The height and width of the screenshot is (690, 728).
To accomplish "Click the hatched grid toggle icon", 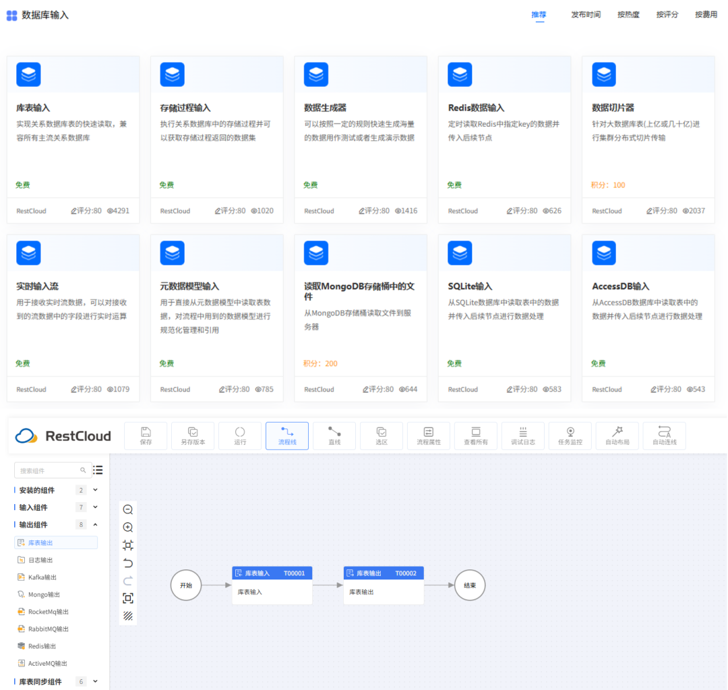I will pyautogui.click(x=128, y=616).
